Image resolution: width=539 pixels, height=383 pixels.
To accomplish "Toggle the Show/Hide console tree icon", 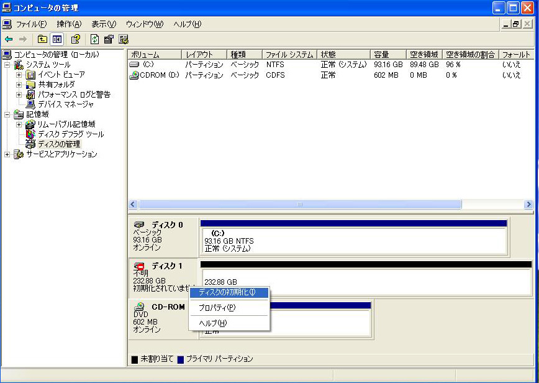I will (x=57, y=39).
